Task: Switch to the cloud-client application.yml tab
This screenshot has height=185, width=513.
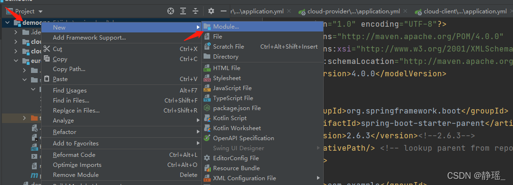Action: tap(462, 11)
